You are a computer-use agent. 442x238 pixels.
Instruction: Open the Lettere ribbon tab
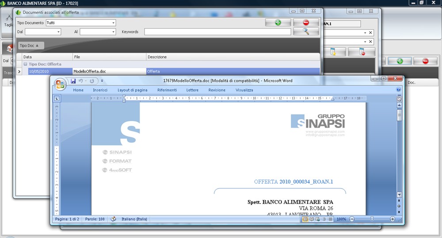(192, 90)
